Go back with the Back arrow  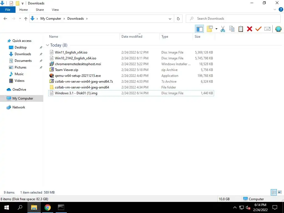[x=5, y=19]
